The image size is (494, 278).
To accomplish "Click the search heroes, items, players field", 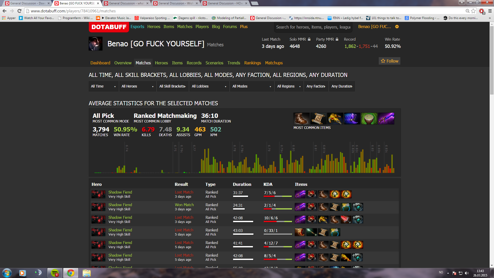I will tap(313, 27).
